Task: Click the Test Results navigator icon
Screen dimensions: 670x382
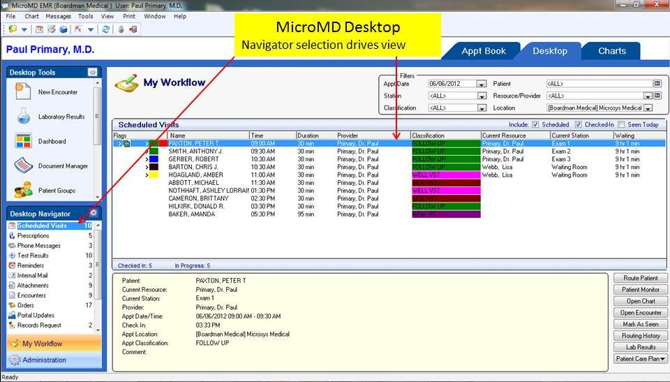Action: [12, 256]
